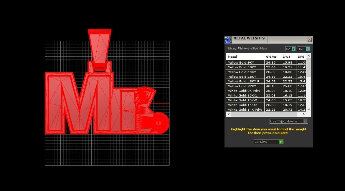The height and width of the screenshot is (191, 345).
Task: Select the Yellow Gold:18KY row
Action: click(x=266, y=77)
